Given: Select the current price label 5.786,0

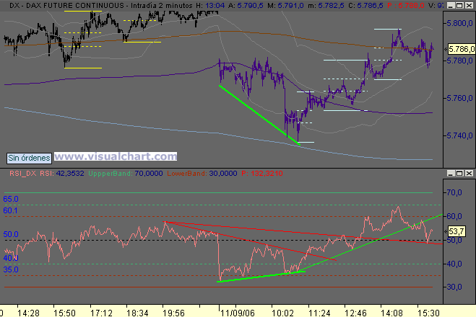Looking at the screenshot, I should [x=462, y=49].
